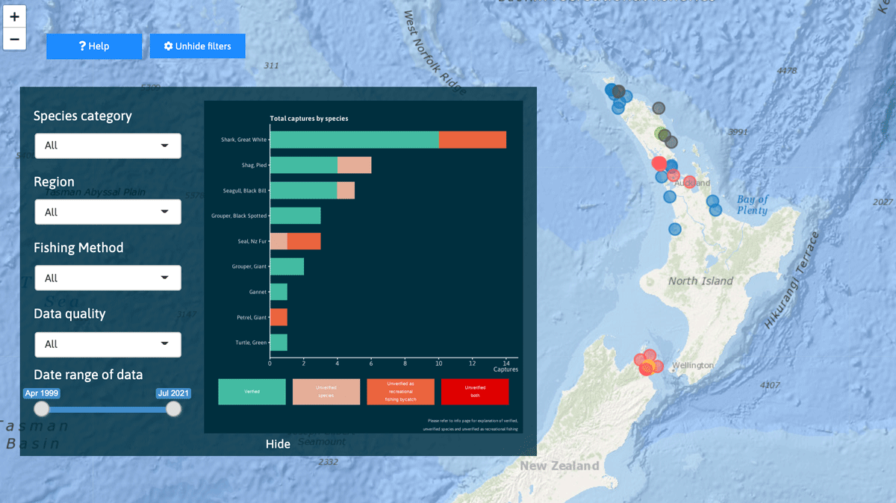Click the Giant Petrel orange bar
Viewport: 896px width, 503px height.
coord(279,317)
